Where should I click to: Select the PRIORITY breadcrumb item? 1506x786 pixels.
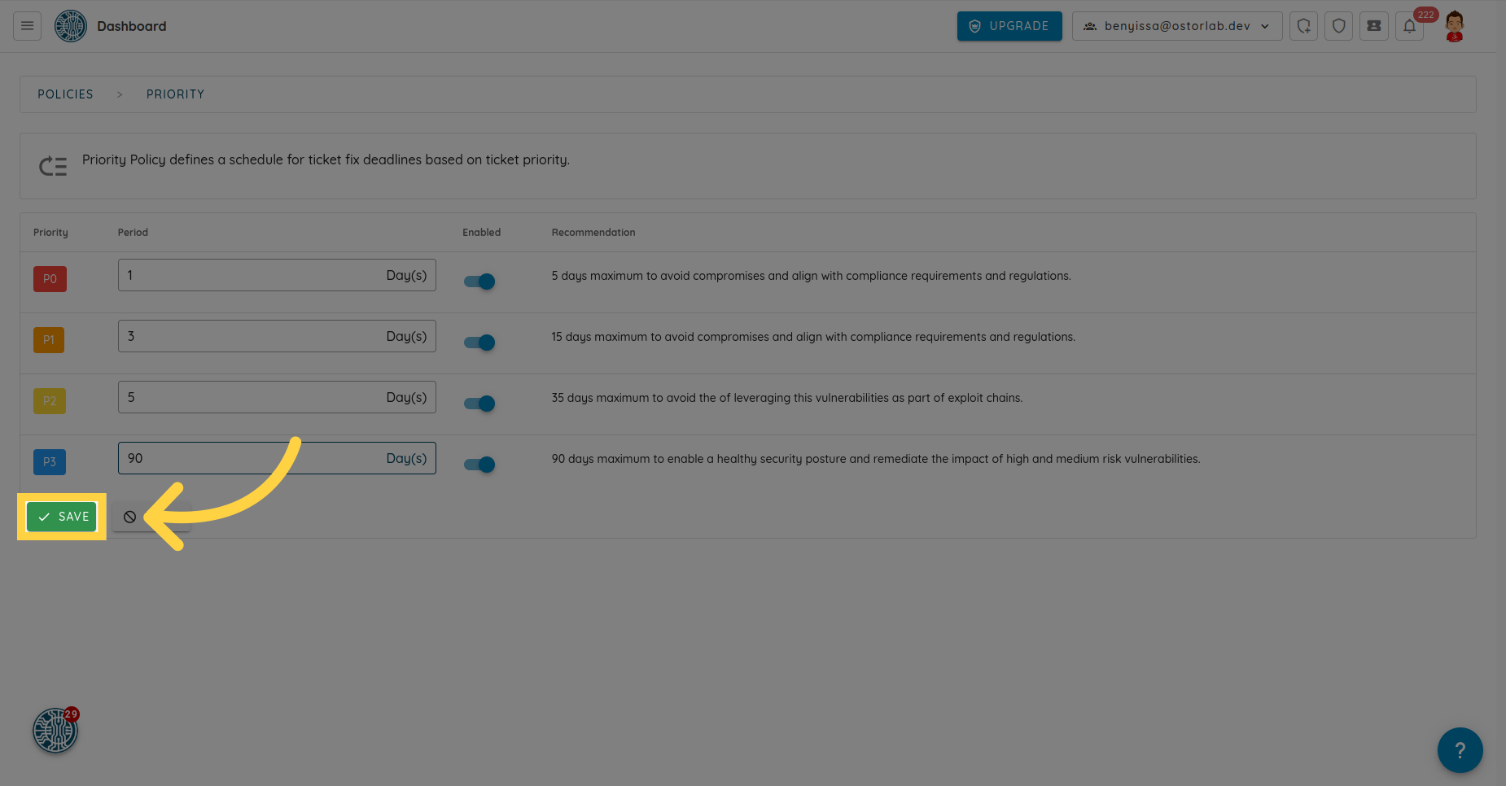tap(175, 94)
